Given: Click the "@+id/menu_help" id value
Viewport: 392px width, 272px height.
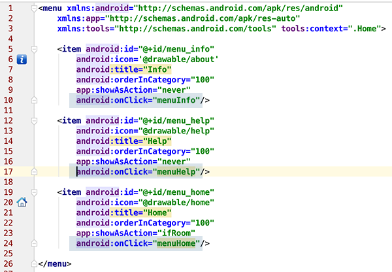Looking at the screenshot, I should pyautogui.click(x=176, y=120).
